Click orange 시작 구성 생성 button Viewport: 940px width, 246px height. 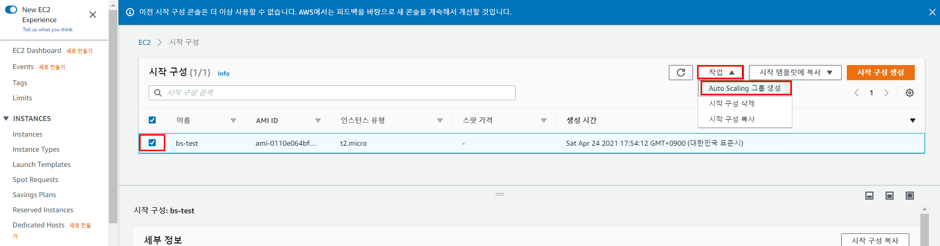pyautogui.click(x=881, y=73)
